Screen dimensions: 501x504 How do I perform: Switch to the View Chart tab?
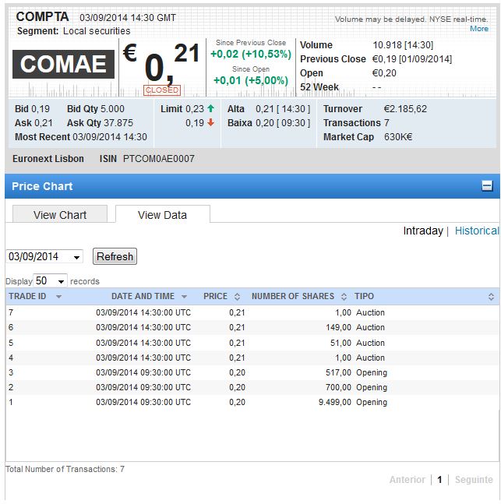pos(60,214)
